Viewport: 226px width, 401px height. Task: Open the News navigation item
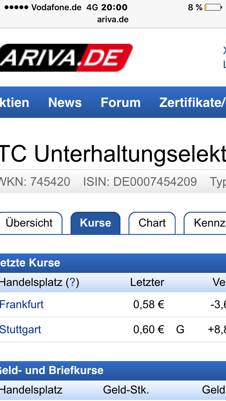(x=65, y=102)
